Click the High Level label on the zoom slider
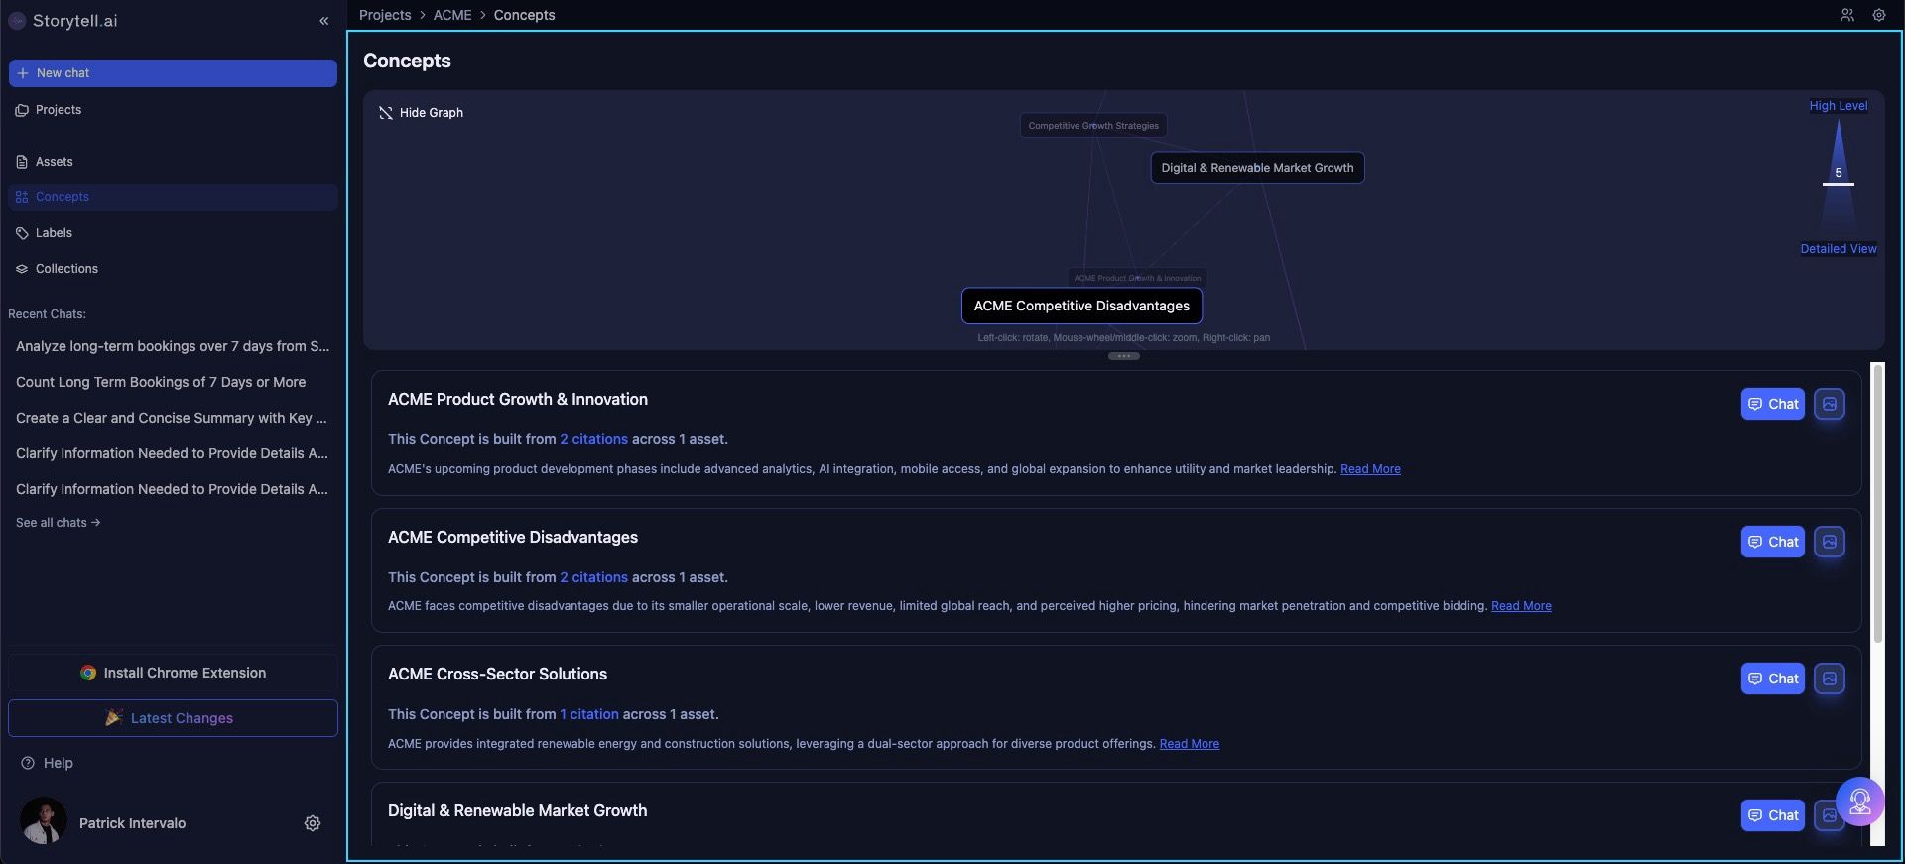Image resolution: width=1905 pixels, height=864 pixels. click(1838, 106)
